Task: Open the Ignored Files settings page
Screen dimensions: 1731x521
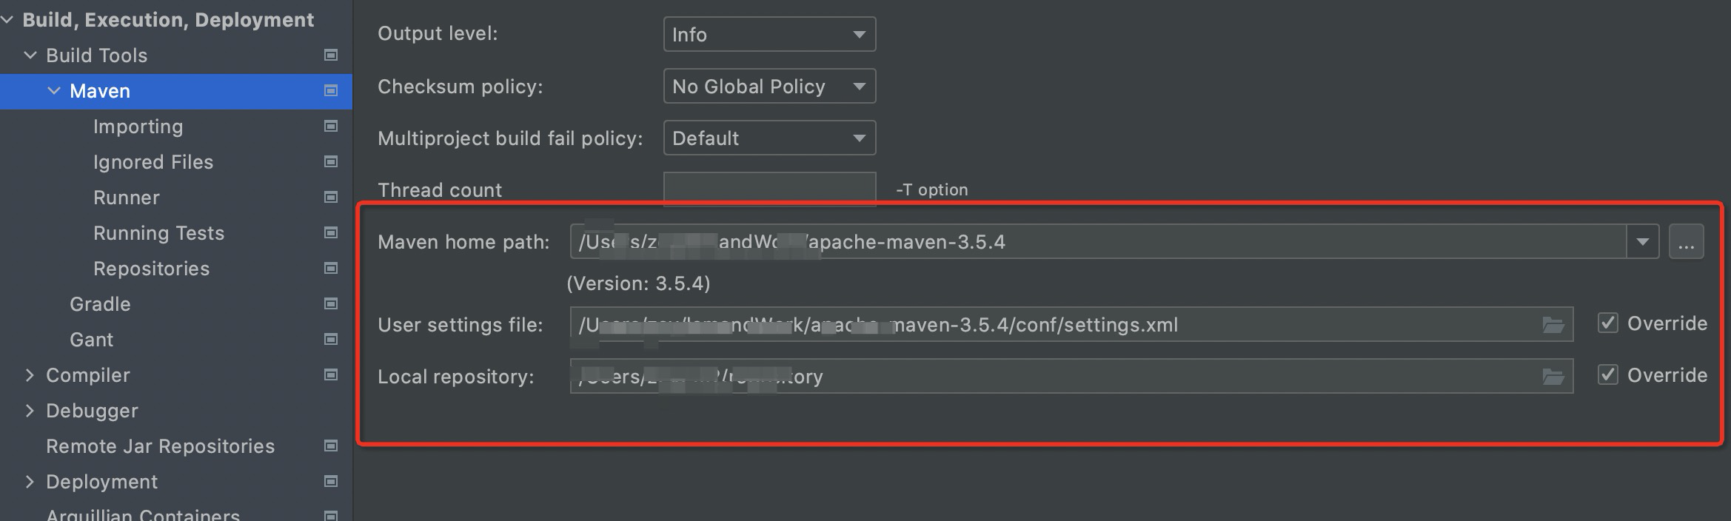Action: coord(153,161)
